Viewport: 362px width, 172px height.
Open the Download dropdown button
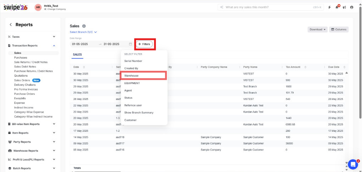pos(317,29)
